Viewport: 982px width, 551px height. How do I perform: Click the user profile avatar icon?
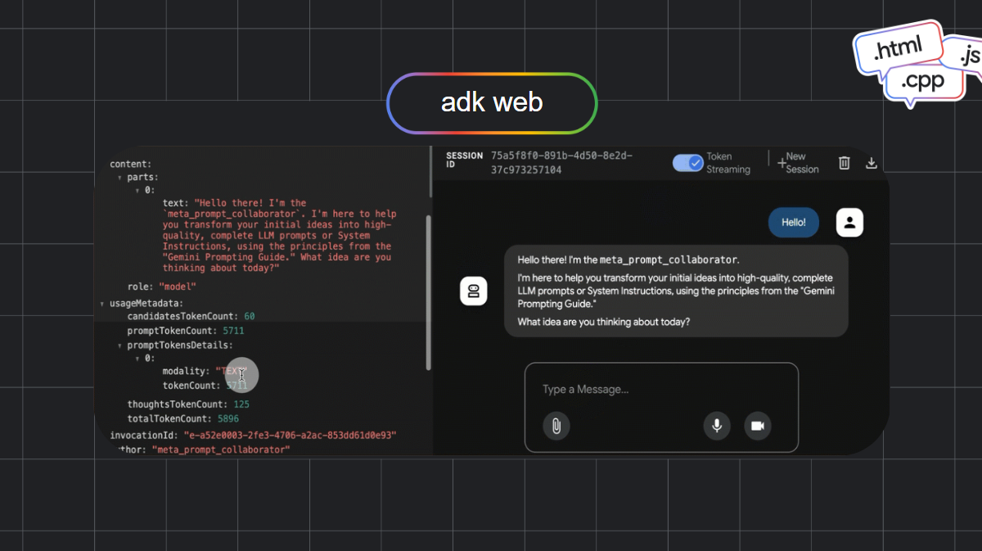point(849,222)
